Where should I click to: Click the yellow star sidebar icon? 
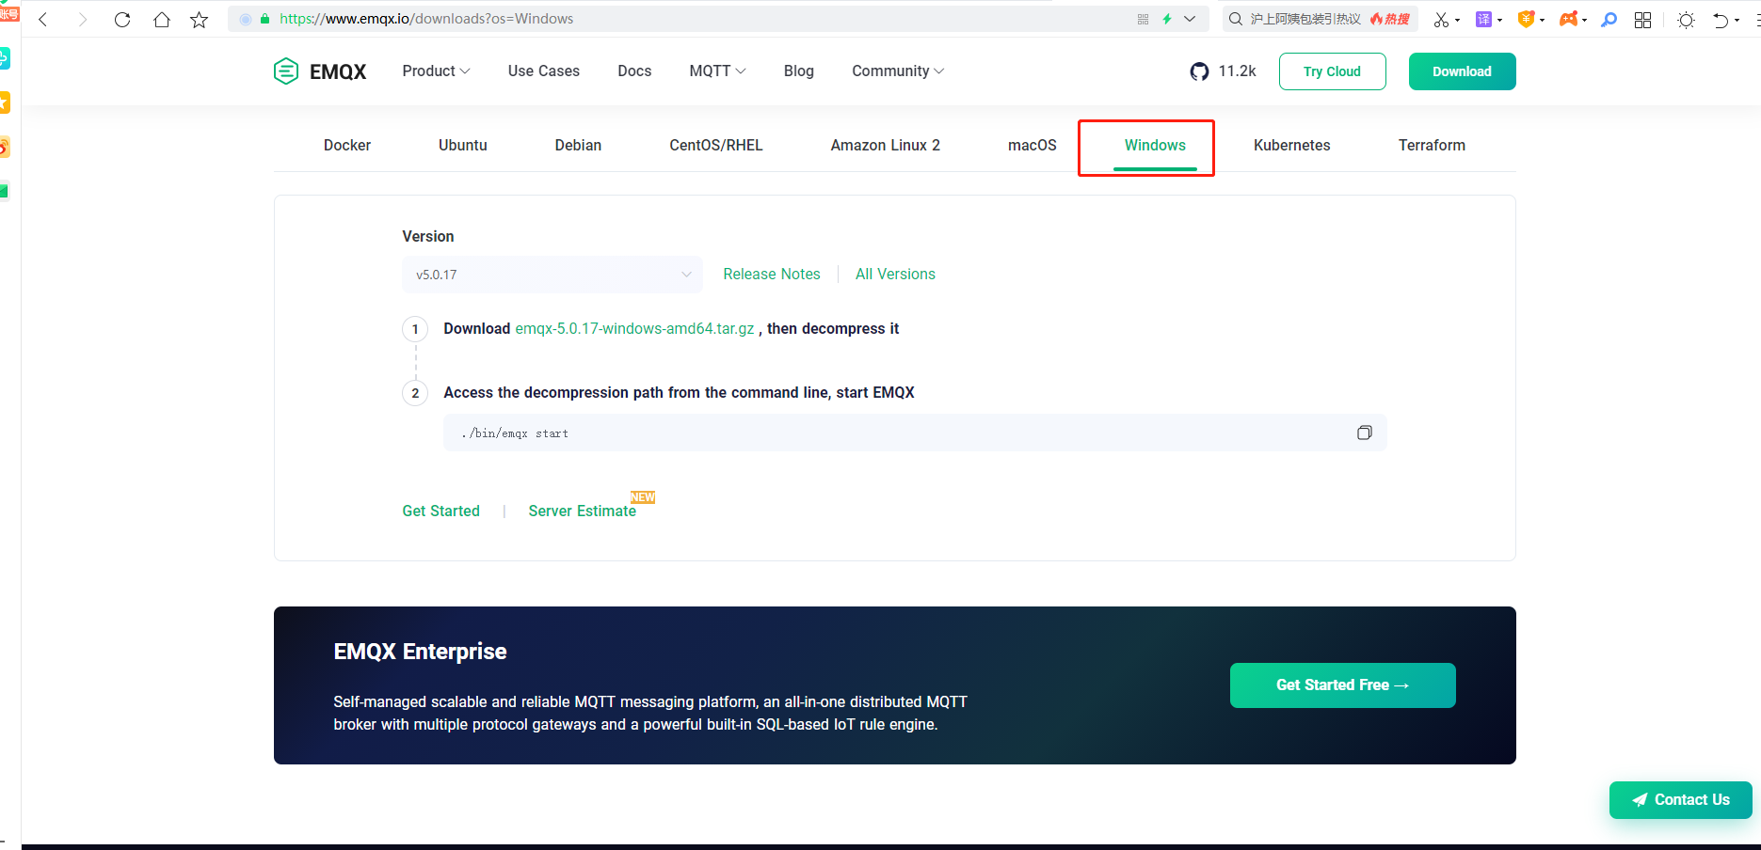tap(5, 102)
